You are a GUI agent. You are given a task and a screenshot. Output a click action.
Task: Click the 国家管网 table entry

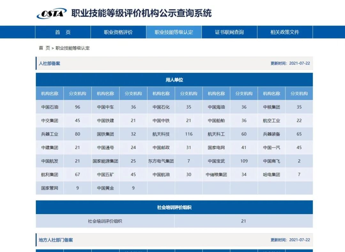pos(50,188)
